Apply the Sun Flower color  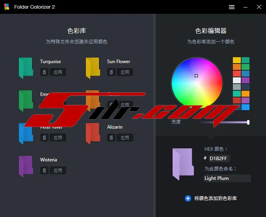coord(125,72)
